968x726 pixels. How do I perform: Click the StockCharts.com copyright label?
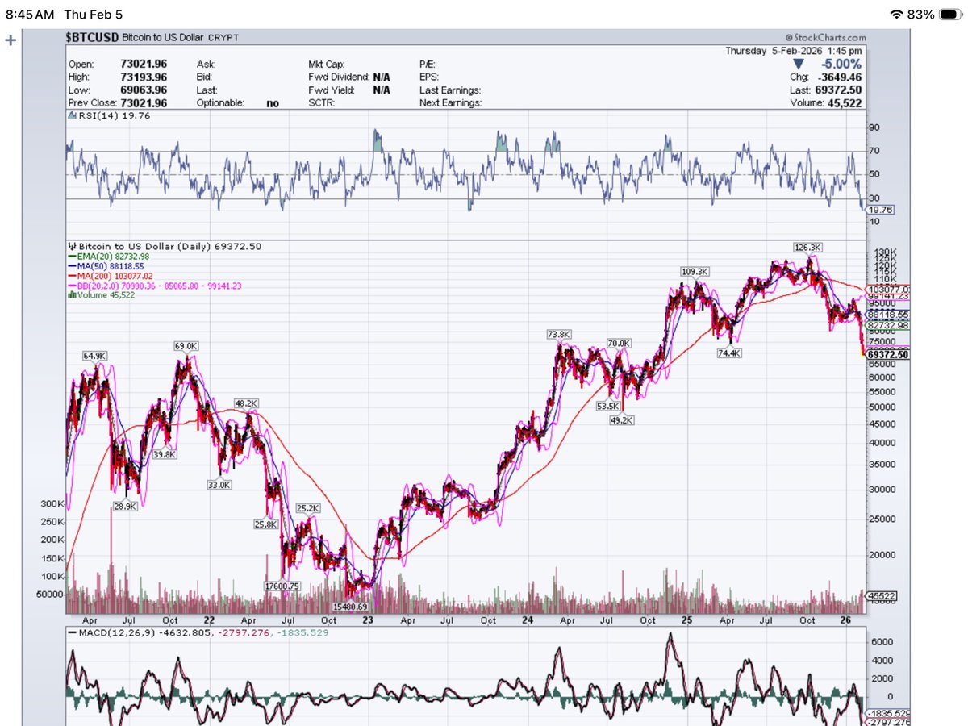825,38
